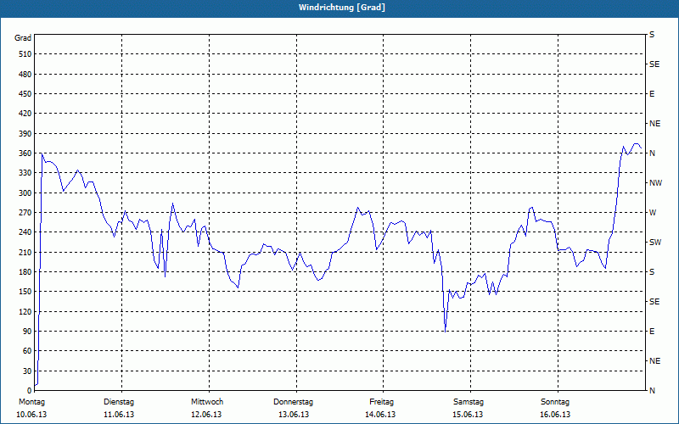Select the 120 value on left axis

[25, 311]
